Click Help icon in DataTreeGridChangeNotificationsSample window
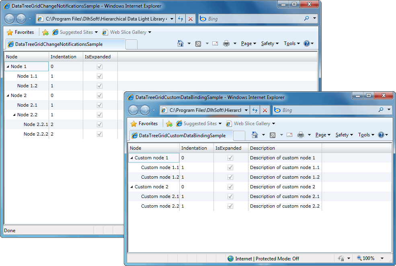Image resolution: width=396 pixels, height=266 pixels. (x=307, y=43)
